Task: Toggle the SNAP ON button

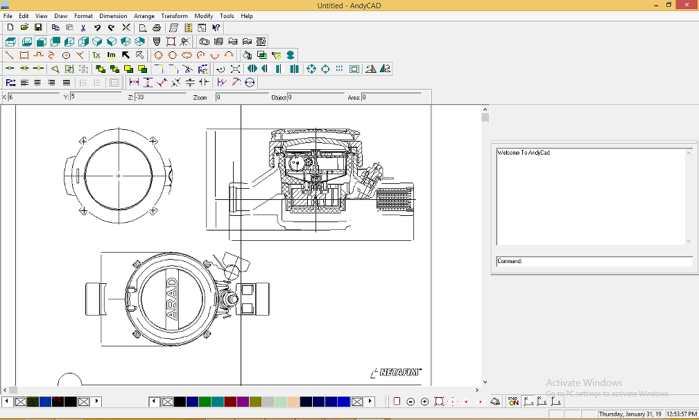Action: (513, 402)
